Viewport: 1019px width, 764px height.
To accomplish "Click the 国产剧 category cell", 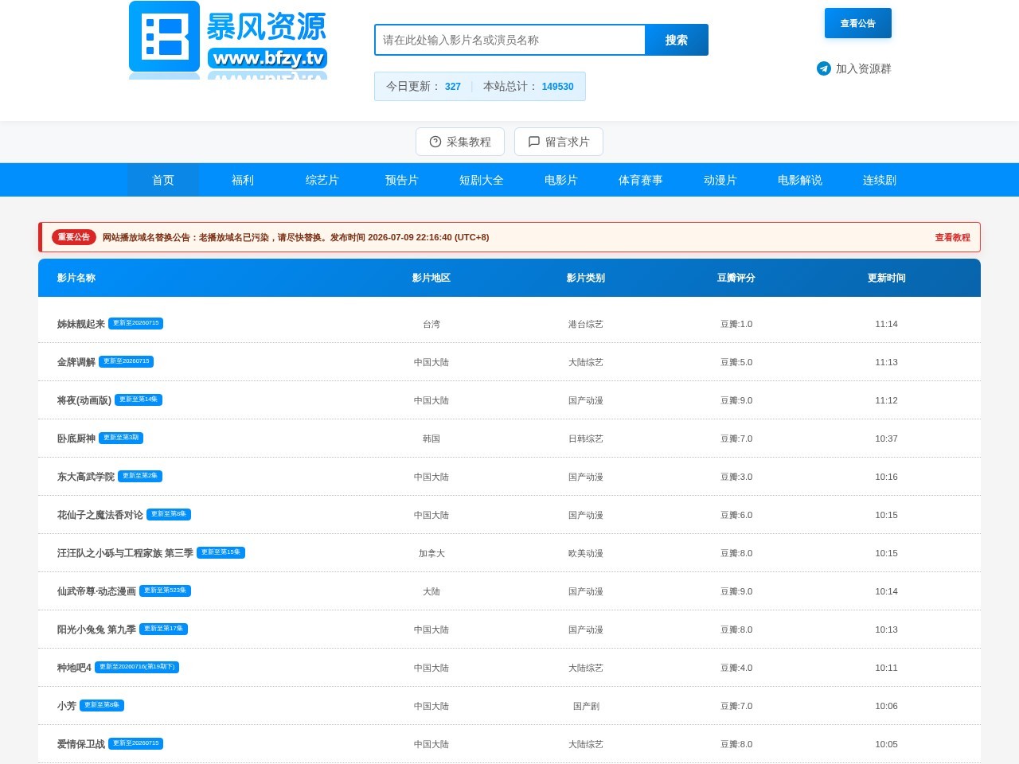I will [x=586, y=706].
